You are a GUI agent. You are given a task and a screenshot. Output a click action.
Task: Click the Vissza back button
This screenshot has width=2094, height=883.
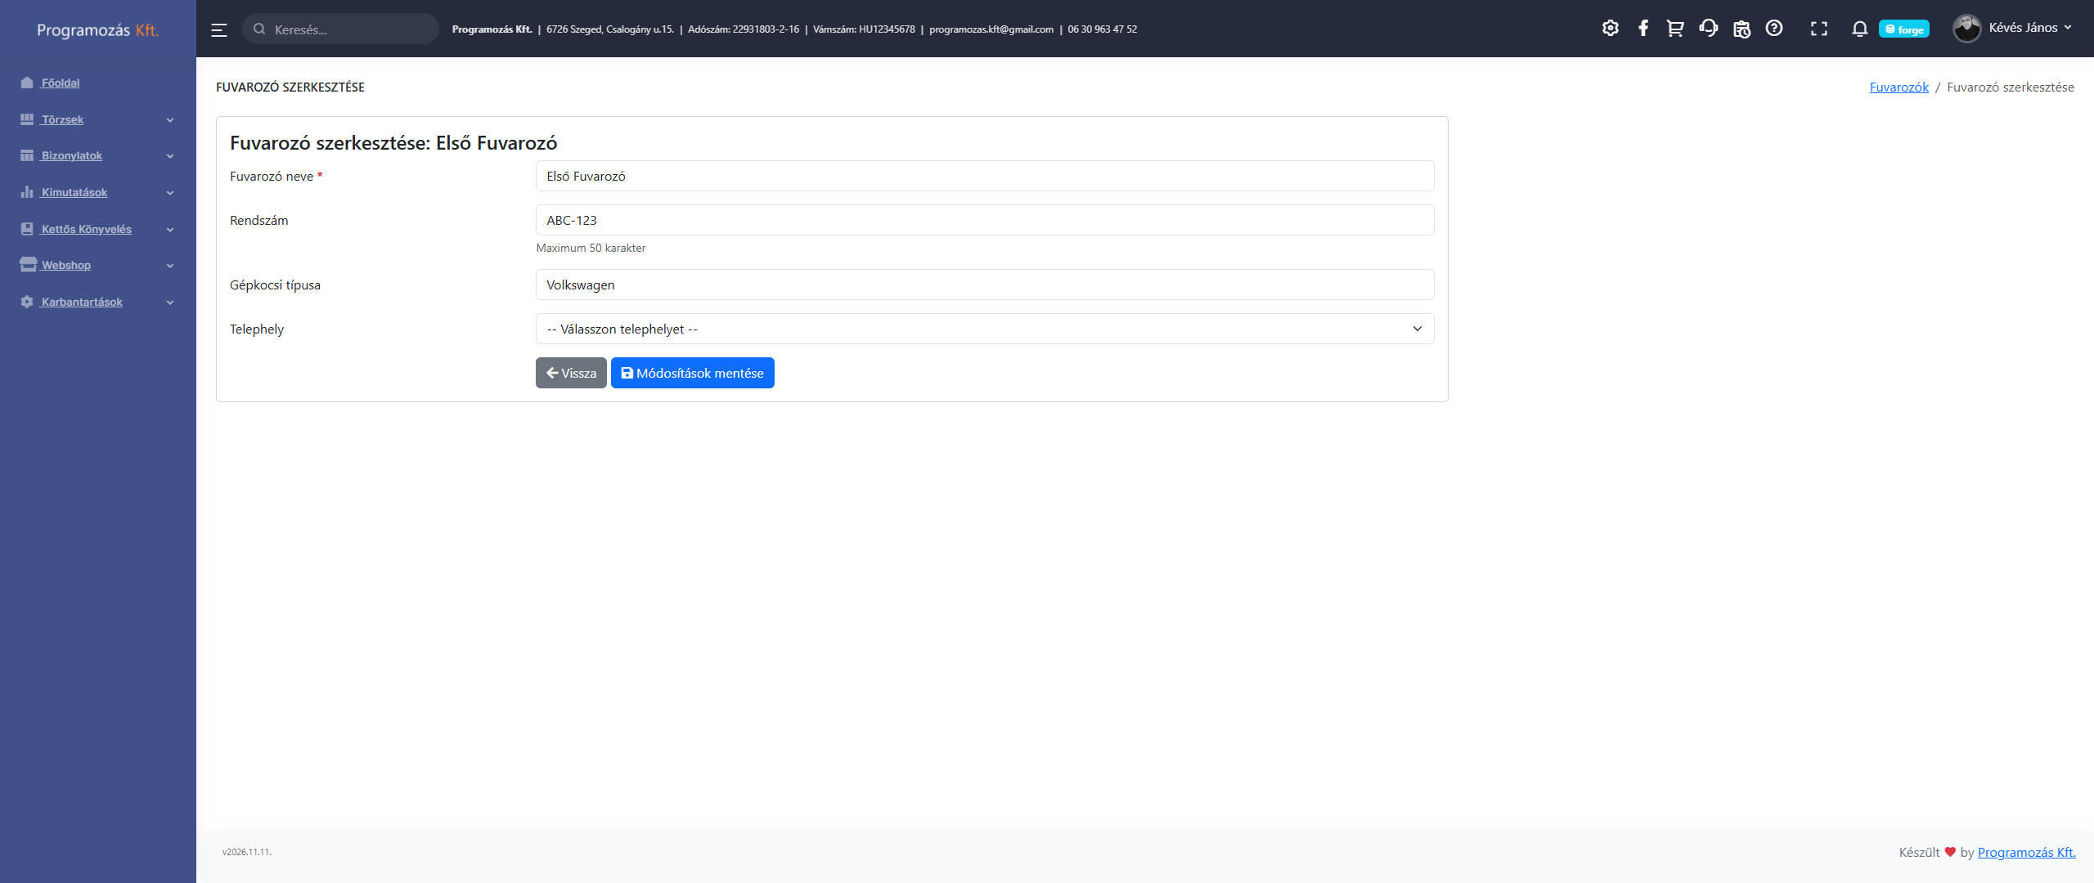[571, 373]
